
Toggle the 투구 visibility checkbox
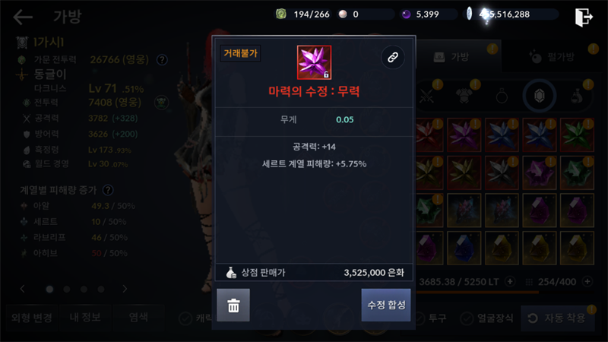tap(420, 318)
